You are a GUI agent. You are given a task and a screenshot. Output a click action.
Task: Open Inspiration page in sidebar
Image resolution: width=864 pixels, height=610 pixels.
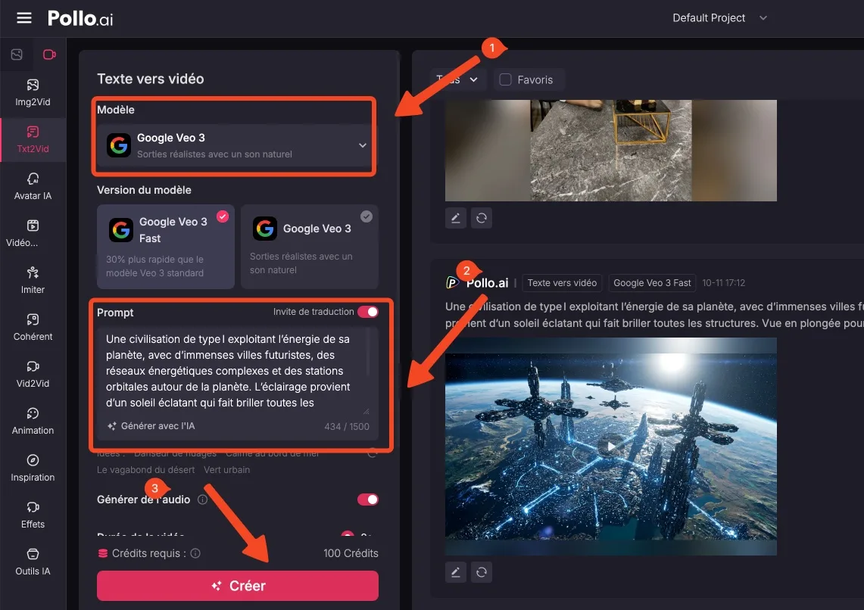(33, 468)
